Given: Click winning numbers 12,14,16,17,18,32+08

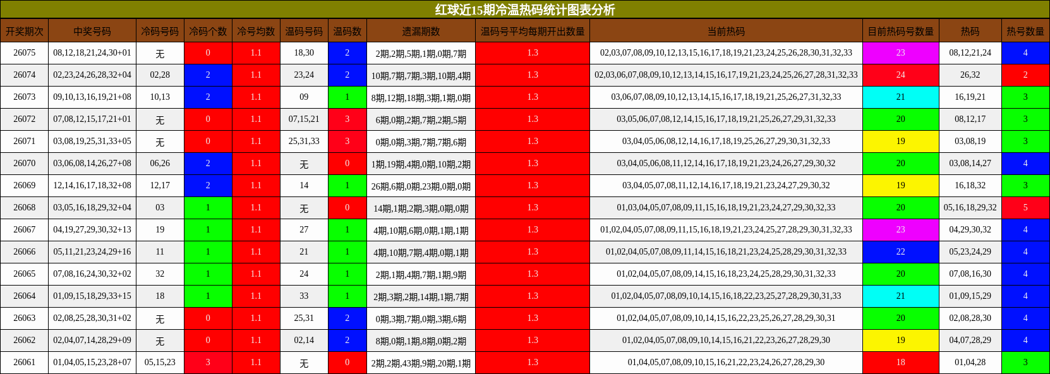Looking at the screenshot, I should click(x=92, y=186).
